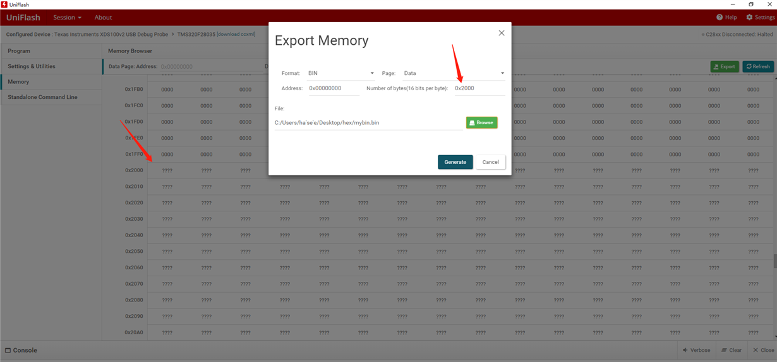Click memory row address 0x1FD0
Viewport: 777px width, 362px height.
tap(134, 122)
